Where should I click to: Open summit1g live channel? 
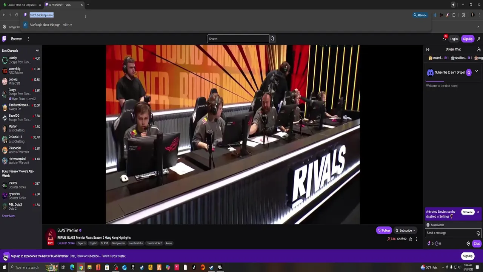(x=21, y=71)
